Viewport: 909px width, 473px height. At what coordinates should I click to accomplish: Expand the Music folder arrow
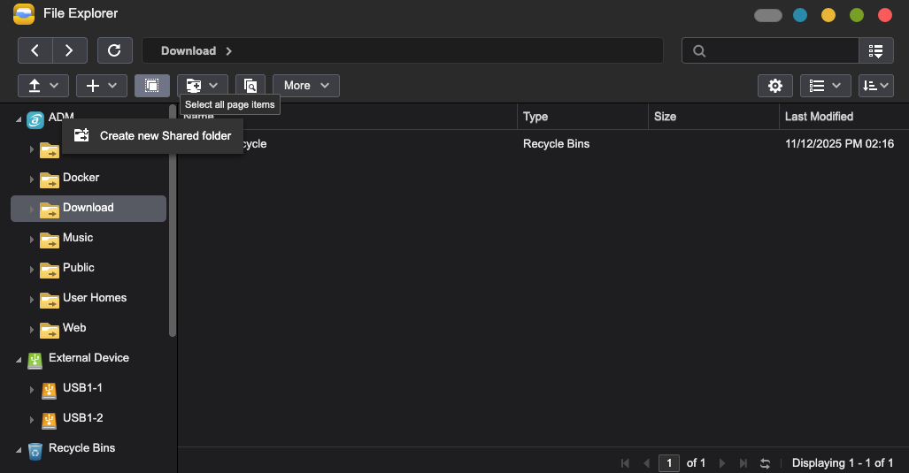click(x=31, y=240)
